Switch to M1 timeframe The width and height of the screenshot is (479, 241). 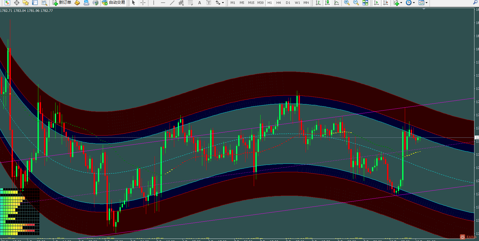click(233, 3)
